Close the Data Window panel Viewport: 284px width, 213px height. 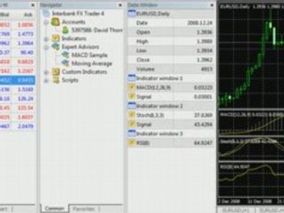tap(212, 5)
